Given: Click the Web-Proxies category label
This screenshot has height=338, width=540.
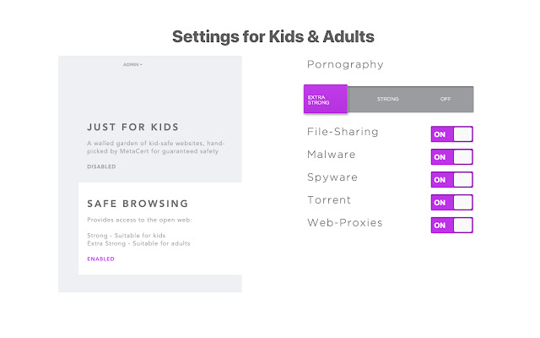Looking at the screenshot, I should point(344,223).
